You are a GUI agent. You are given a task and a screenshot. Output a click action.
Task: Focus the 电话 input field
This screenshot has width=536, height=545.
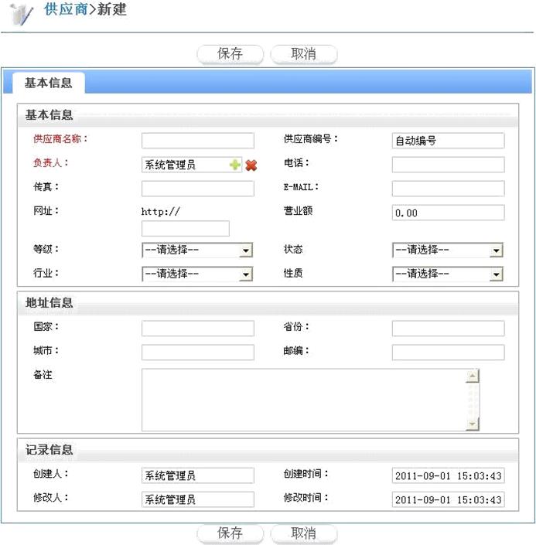point(448,165)
